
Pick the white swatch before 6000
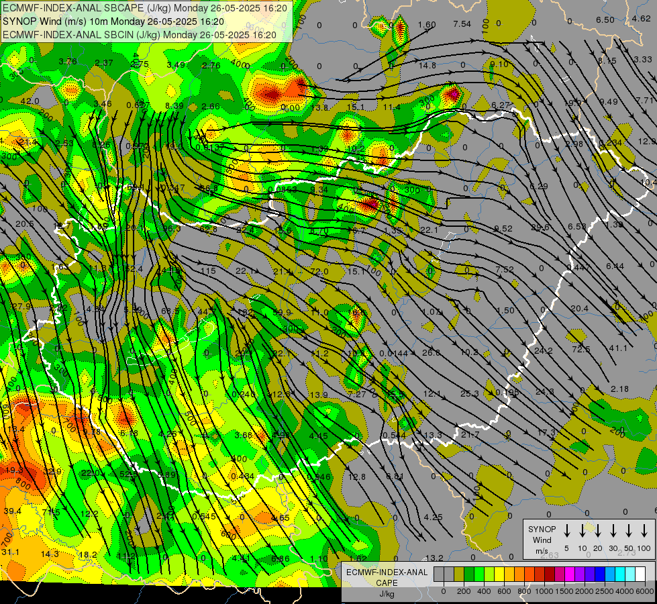(640, 574)
